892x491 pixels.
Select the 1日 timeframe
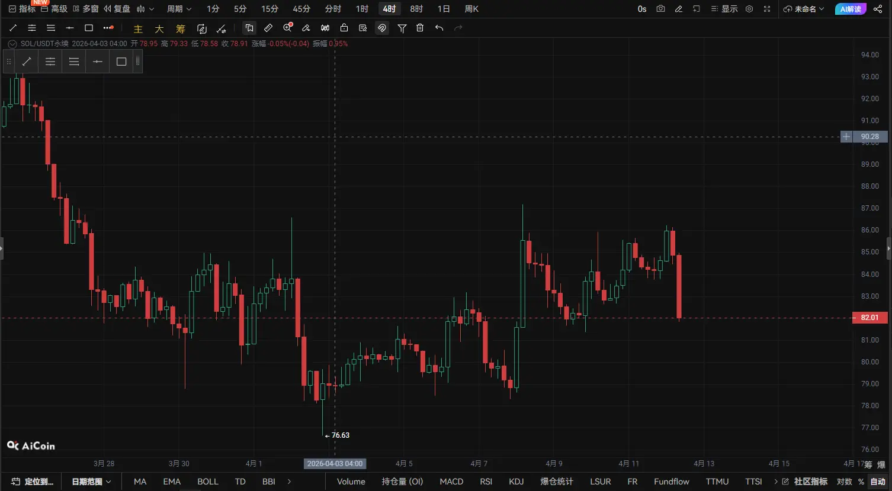point(444,9)
